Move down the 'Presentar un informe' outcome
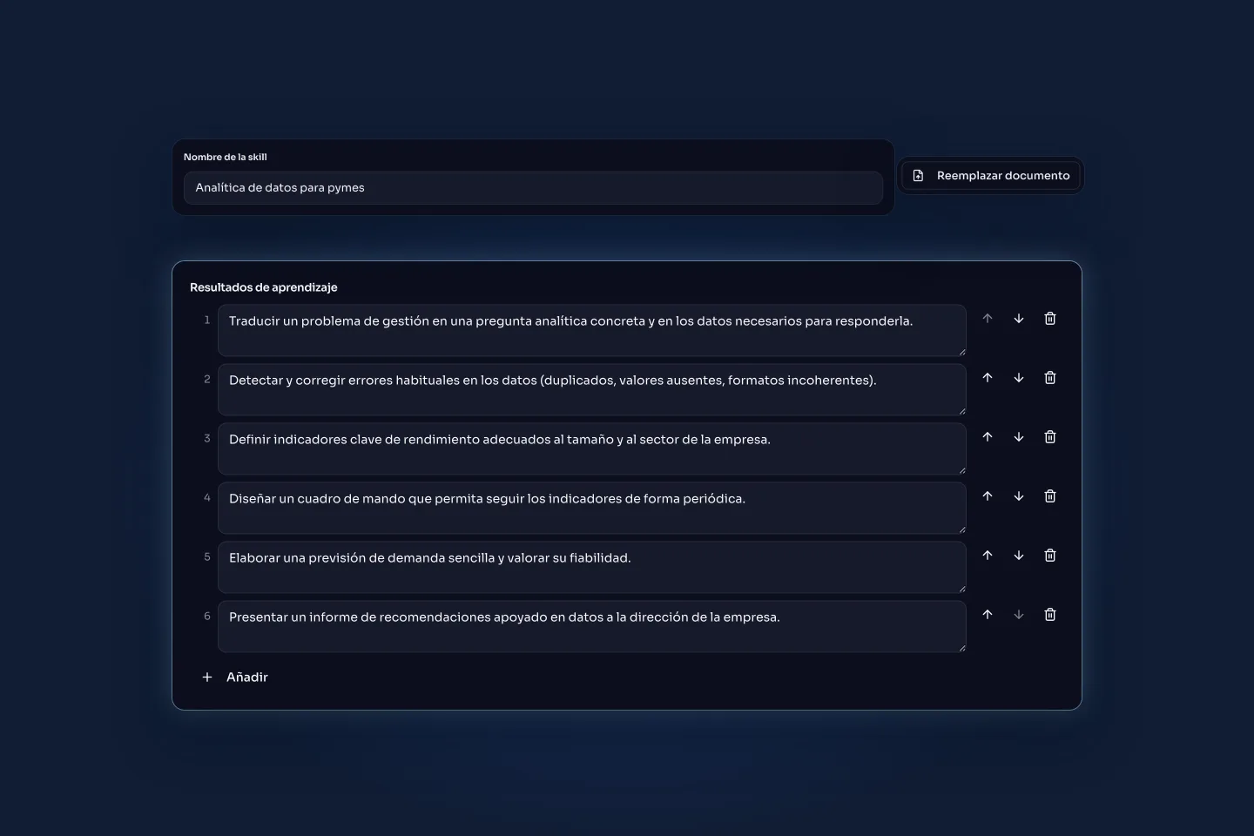The height and width of the screenshot is (836, 1254). click(1019, 615)
